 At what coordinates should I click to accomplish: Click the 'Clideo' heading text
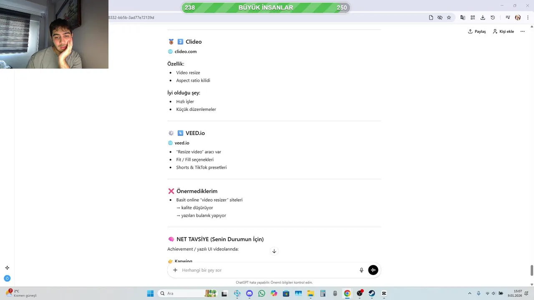(194, 42)
